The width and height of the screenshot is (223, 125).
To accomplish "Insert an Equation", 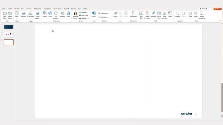I will pyautogui.click(x=177, y=15).
